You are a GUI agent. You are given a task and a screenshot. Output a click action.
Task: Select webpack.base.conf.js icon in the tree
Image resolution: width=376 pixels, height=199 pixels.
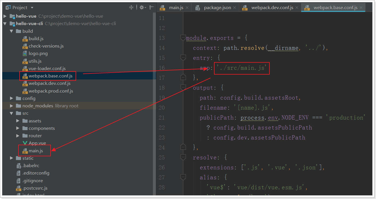tap(25, 76)
